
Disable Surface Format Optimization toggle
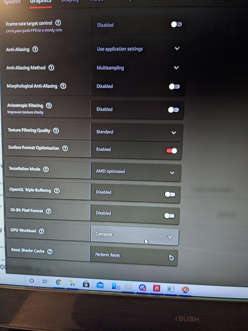click(172, 151)
